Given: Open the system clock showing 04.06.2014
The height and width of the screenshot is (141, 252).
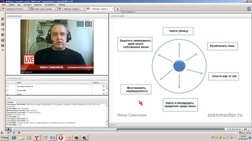Looking at the screenshot, I should pos(243,138).
